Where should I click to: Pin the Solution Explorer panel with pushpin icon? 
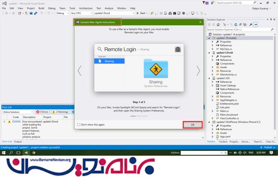271,20
